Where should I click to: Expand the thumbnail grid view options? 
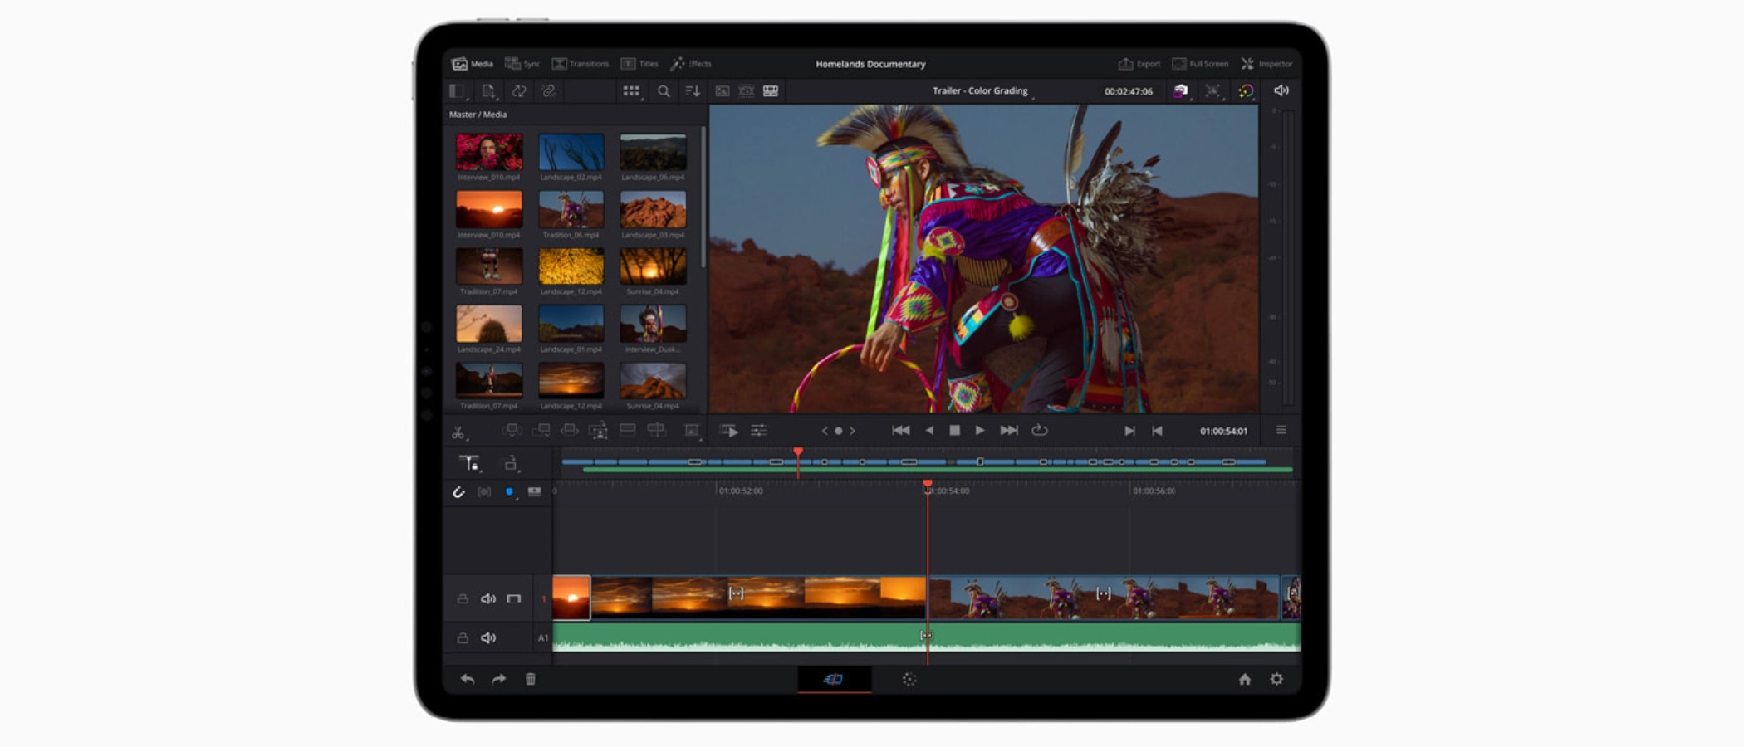click(631, 91)
